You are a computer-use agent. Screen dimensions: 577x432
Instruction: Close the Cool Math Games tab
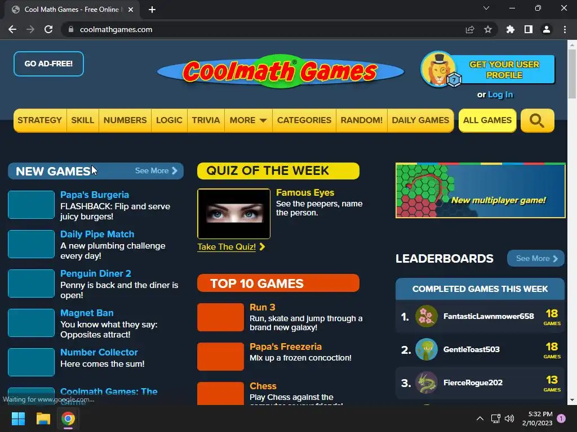pos(131,10)
